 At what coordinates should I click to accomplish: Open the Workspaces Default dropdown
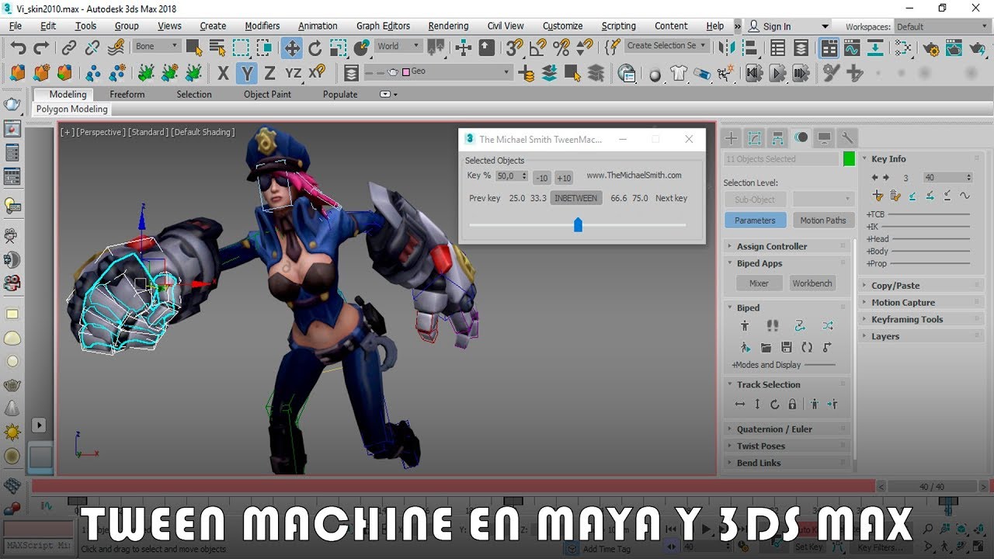tap(942, 26)
